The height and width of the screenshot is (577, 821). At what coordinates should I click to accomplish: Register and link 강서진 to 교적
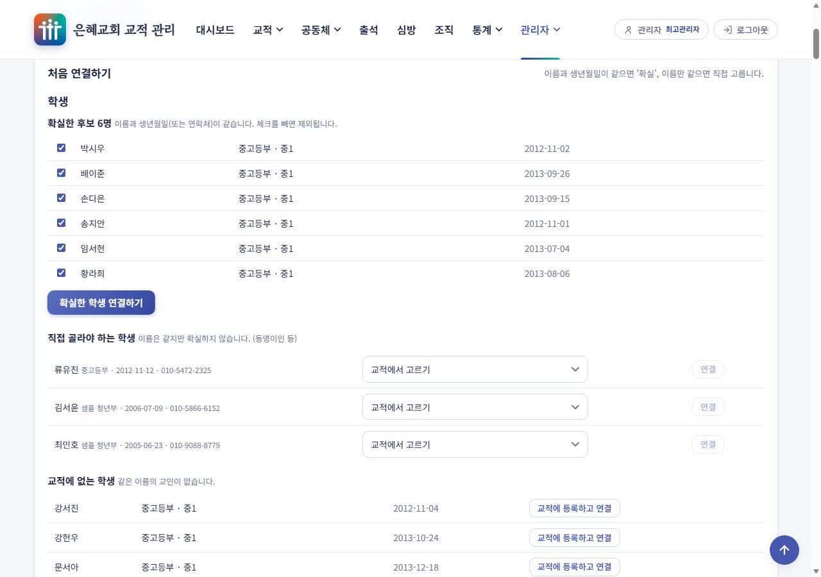575,508
